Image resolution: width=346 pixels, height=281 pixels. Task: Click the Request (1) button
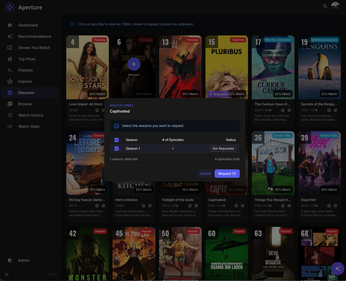(227, 173)
